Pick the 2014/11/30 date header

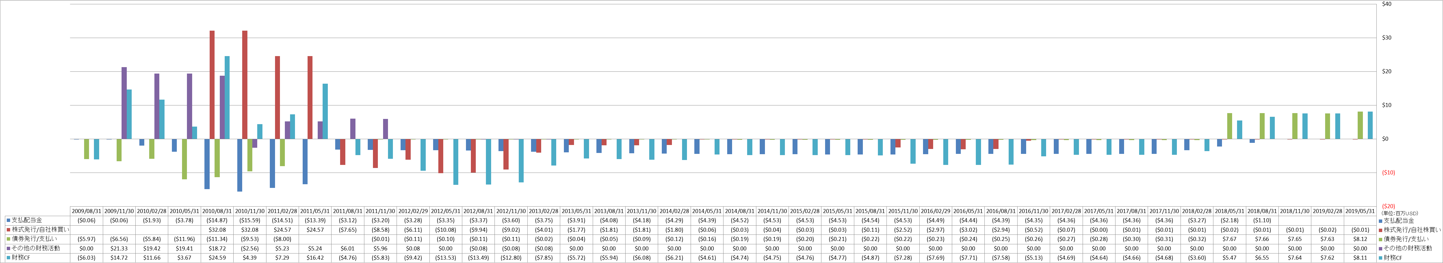772,212
